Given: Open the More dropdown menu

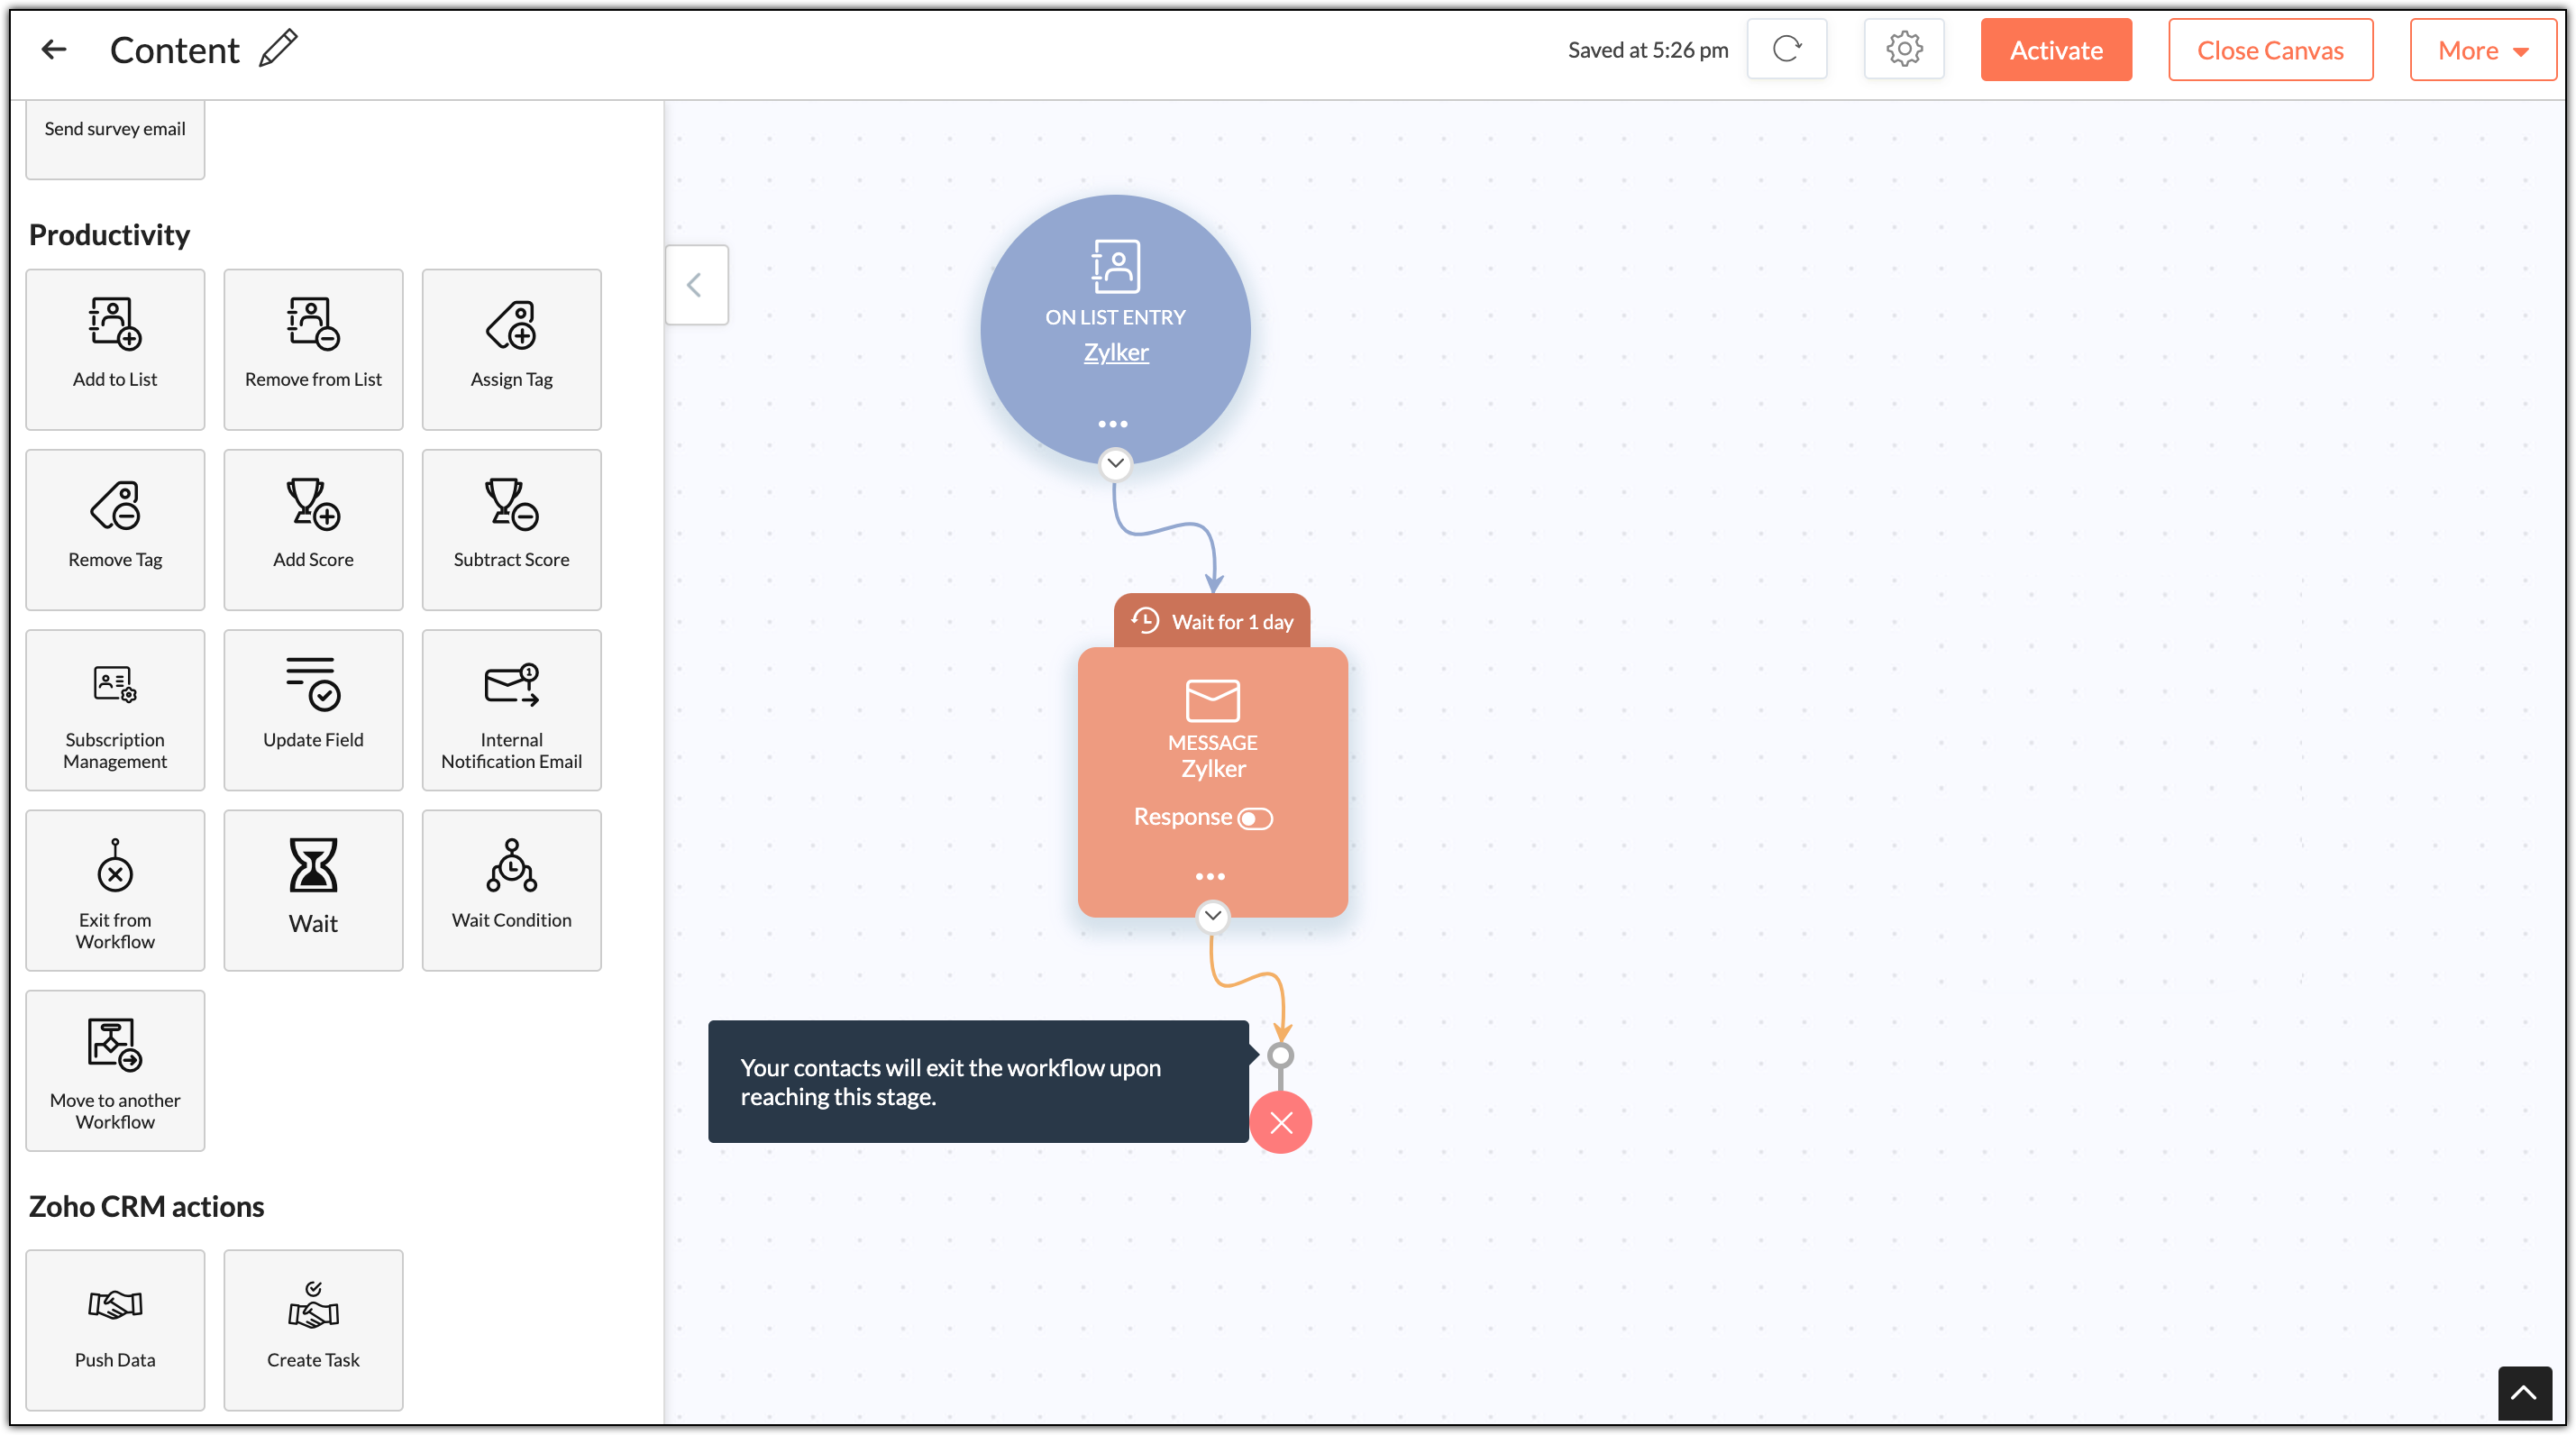Looking at the screenshot, I should click(2483, 50).
